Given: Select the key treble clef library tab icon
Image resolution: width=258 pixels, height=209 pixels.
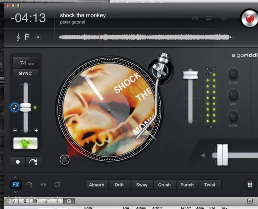Looking at the screenshot, I should [58, 201].
